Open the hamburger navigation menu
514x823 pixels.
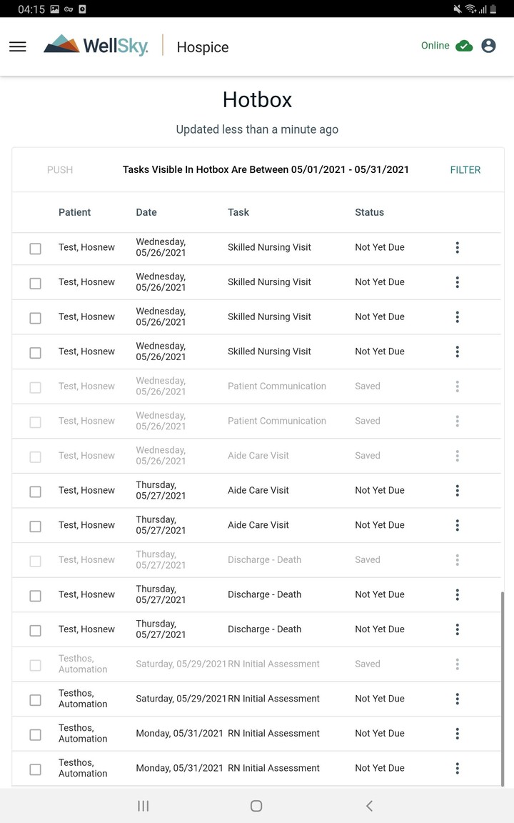tap(18, 46)
